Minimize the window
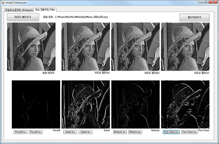The width and height of the screenshot is (219, 144). (x=201, y=2)
